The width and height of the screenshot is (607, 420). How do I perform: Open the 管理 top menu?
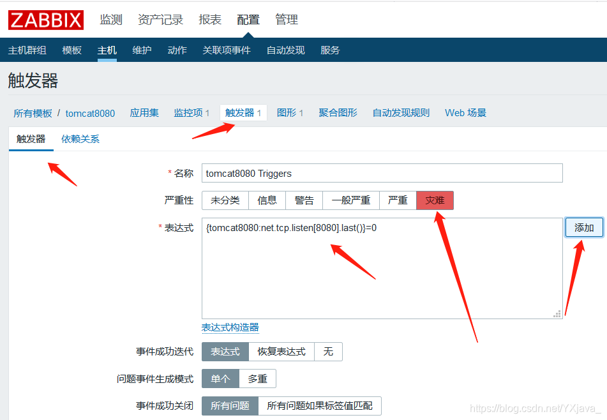pos(287,19)
